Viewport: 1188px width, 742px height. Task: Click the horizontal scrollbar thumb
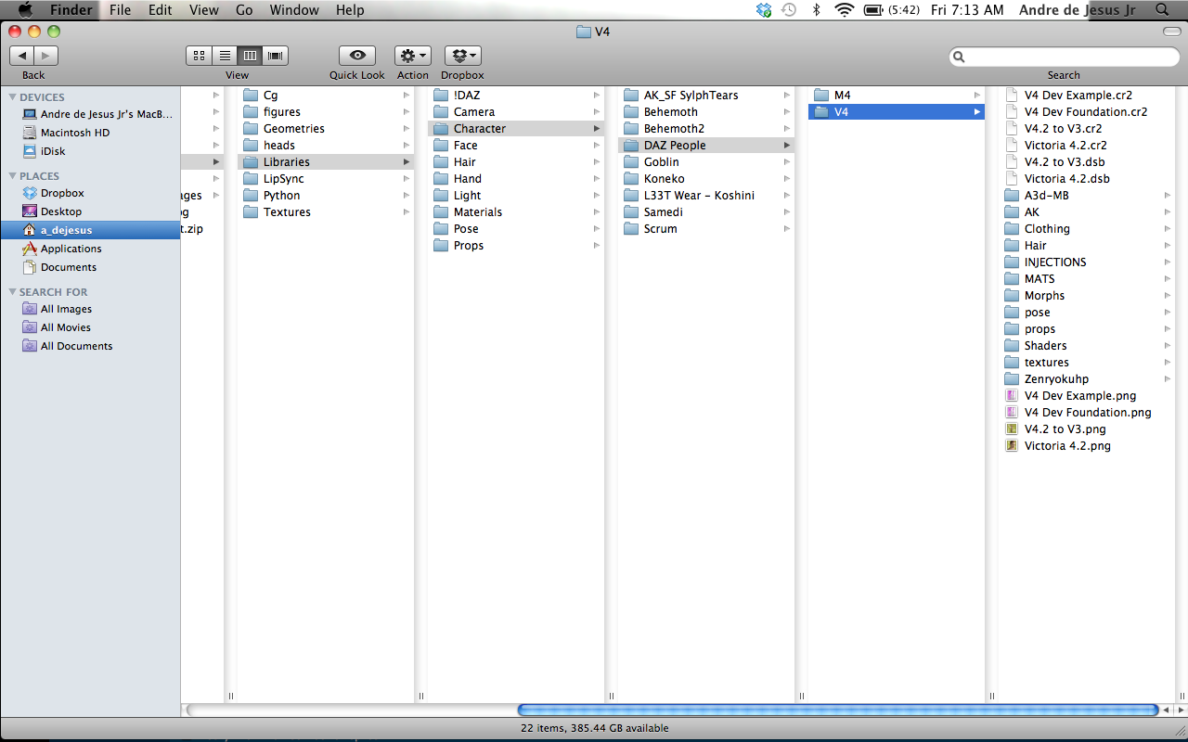pyautogui.click(x=837, y=710)
